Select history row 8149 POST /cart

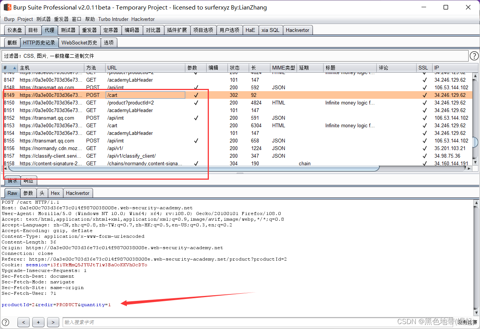click(237, 95)
